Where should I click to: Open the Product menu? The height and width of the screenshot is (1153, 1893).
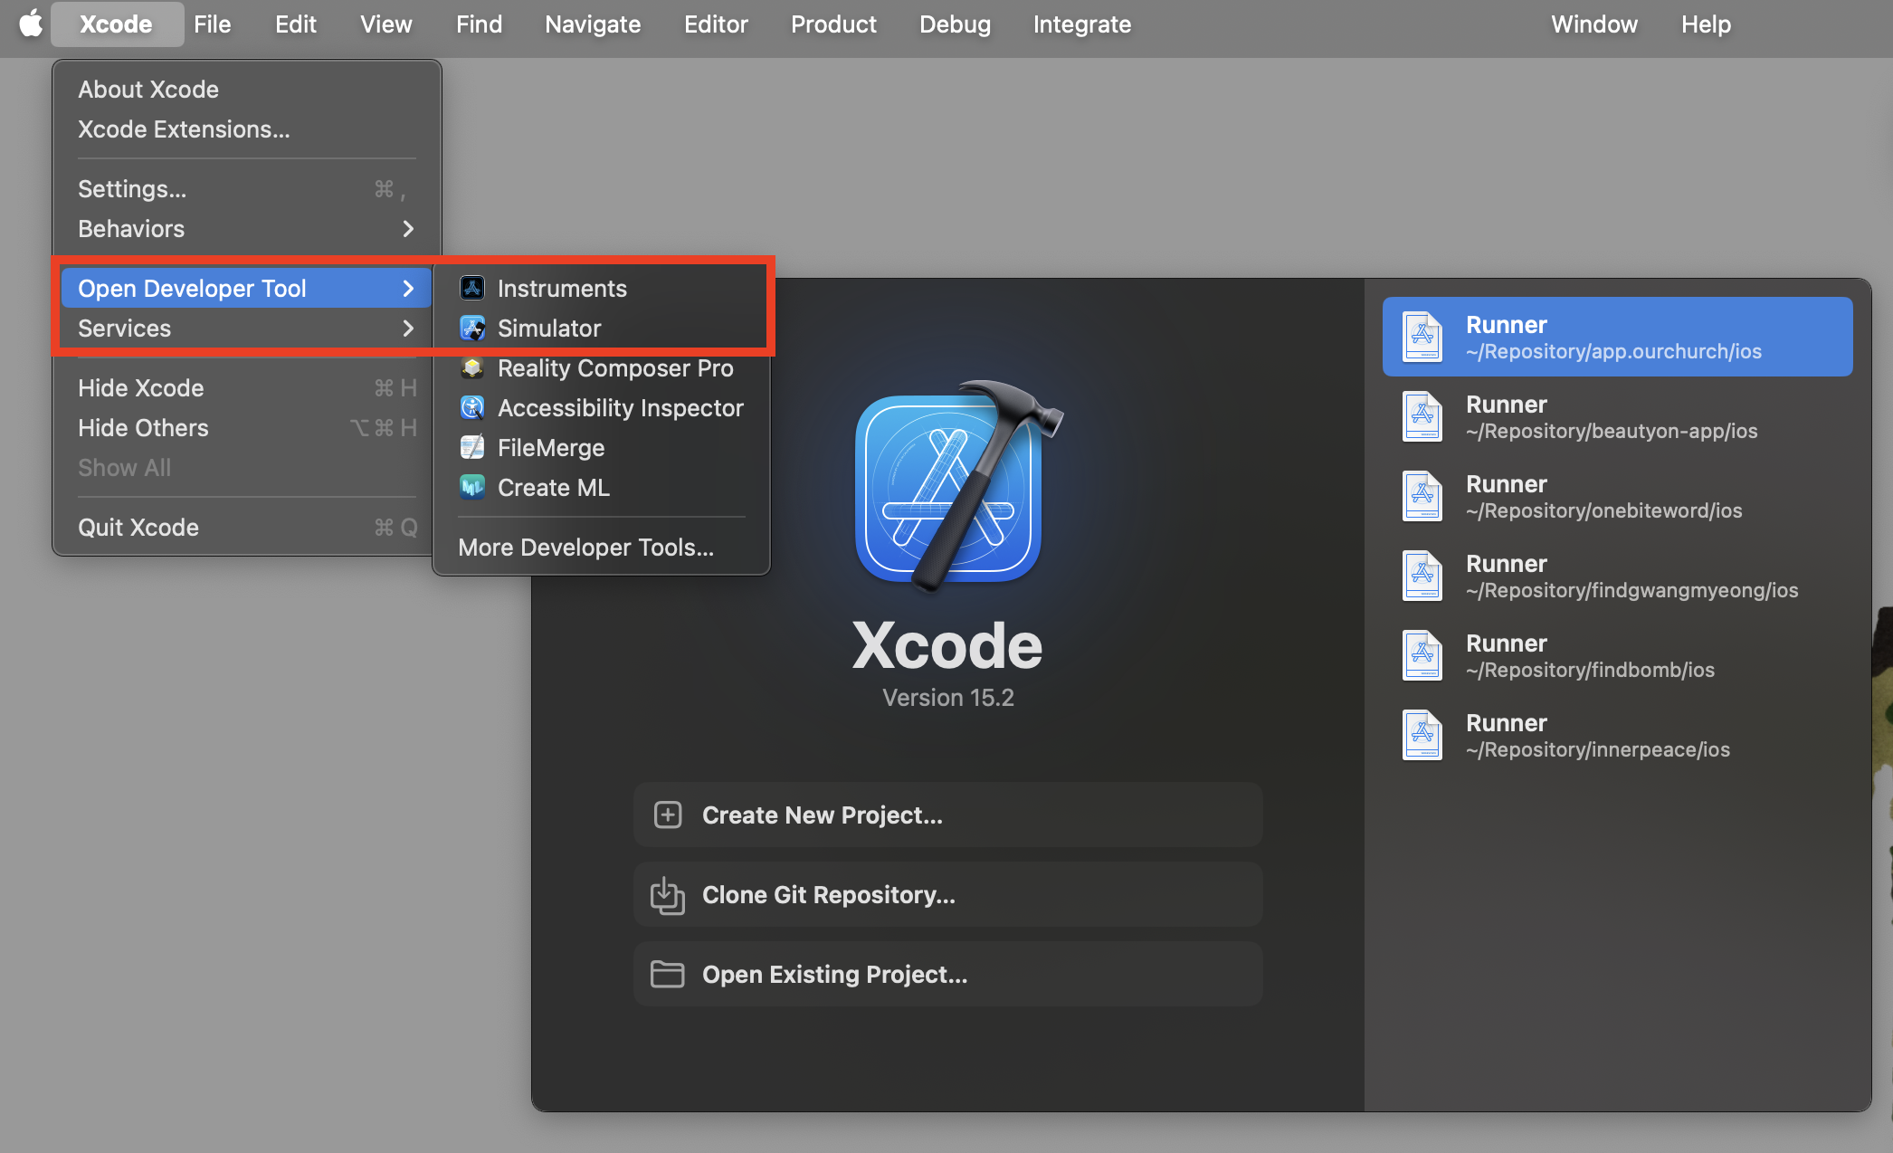pos(833,24)
